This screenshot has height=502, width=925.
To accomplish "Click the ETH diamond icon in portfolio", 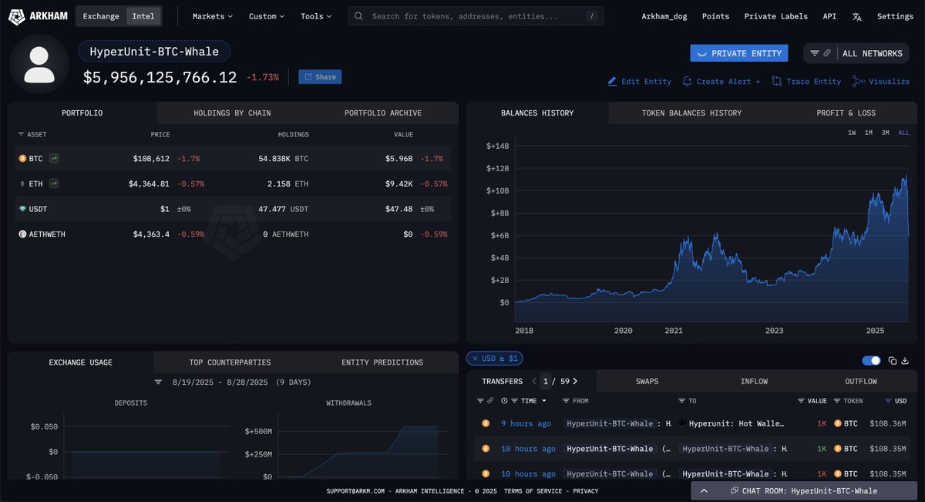I will [22, 184].
